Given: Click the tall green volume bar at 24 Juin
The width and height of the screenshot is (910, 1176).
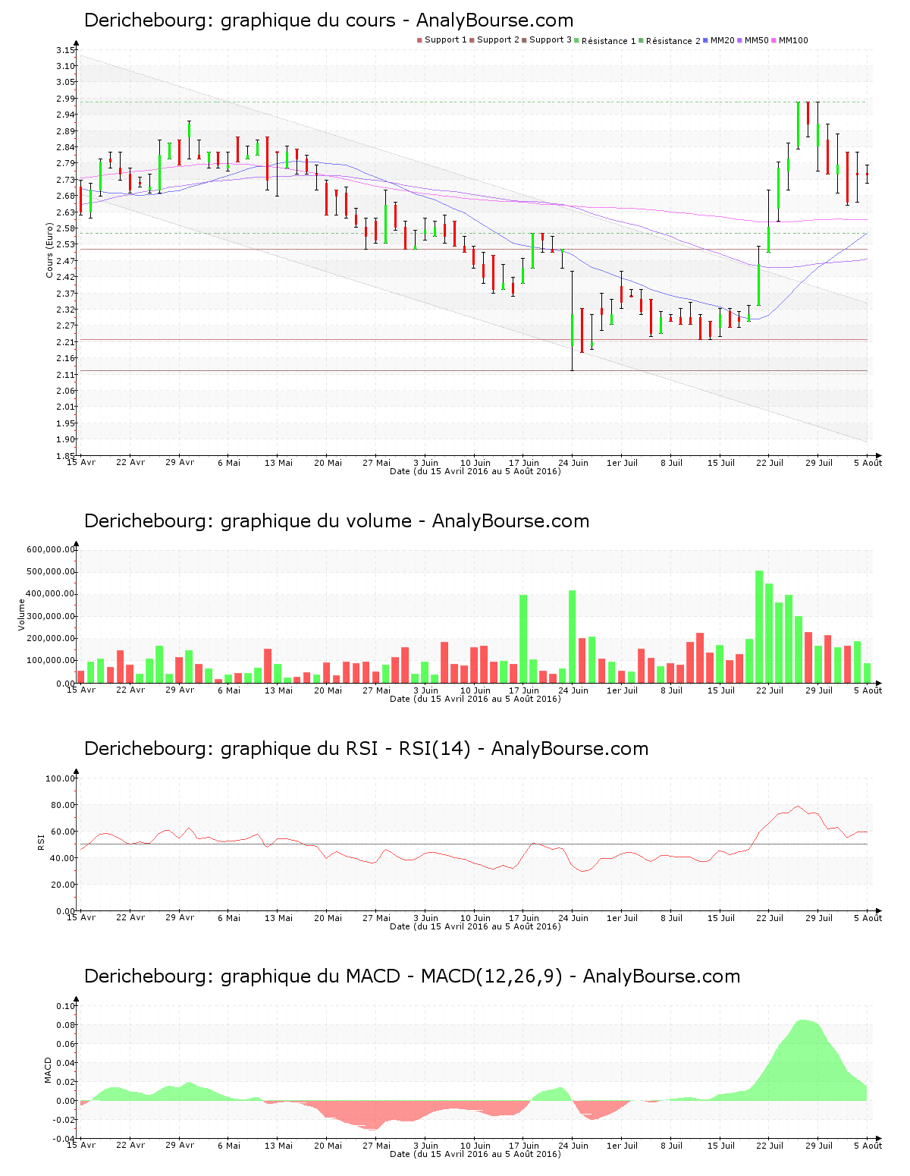Looking at the screenshot, I should [x=573, y=637].
